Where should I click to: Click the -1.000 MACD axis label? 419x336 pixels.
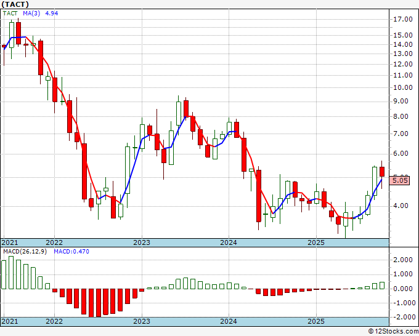404,303
